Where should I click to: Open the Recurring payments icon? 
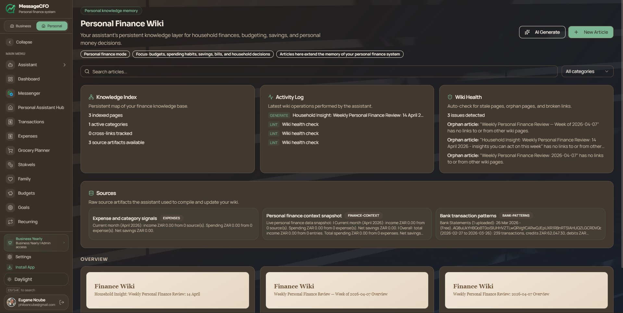[x=11, y=222]
